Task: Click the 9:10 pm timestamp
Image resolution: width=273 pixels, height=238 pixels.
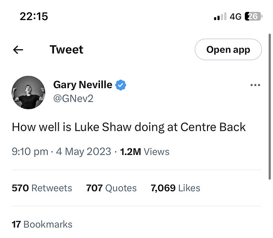Action: [x=30, y=152]
